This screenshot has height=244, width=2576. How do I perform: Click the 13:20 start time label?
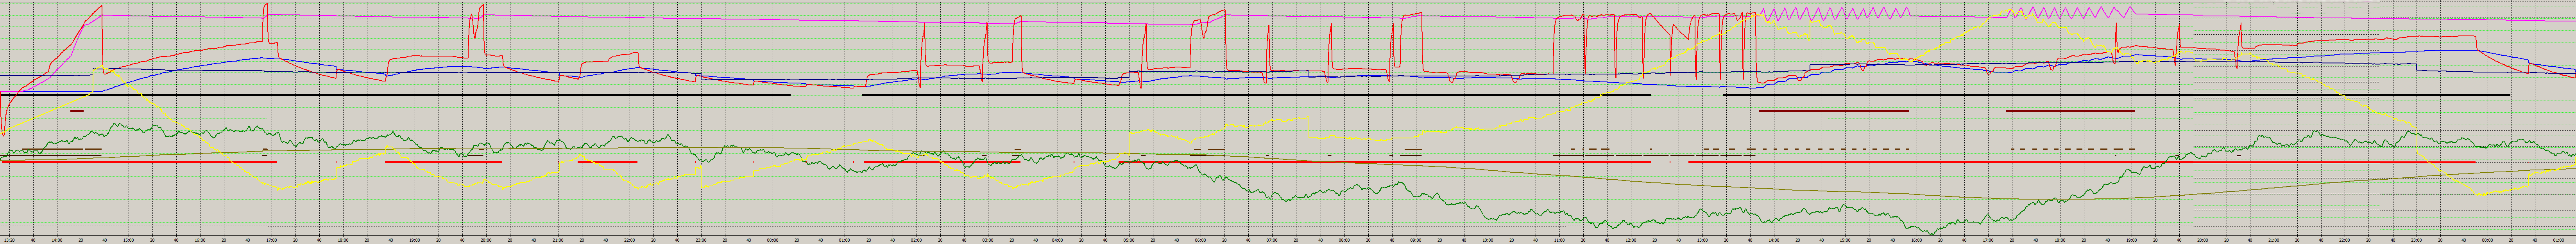9,240
